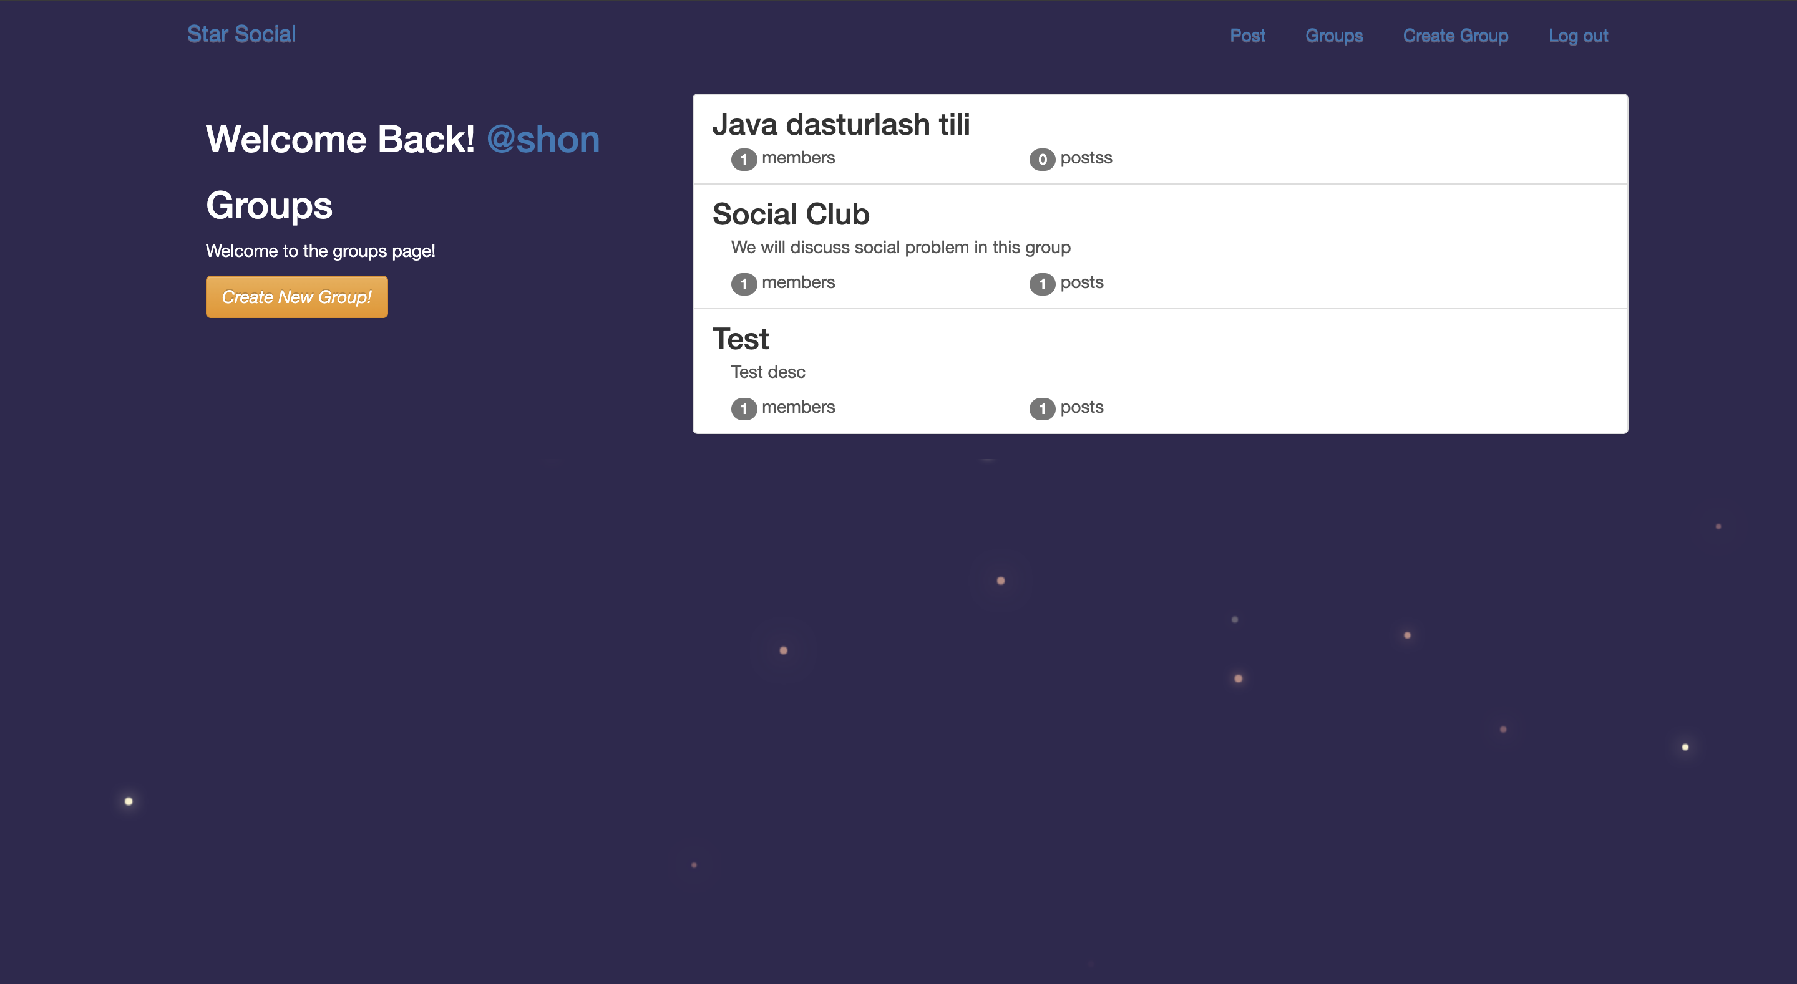Open the Test group title
Viewport: 1797px width, 984px height.
pyautogui.click(x=739, y=339)
